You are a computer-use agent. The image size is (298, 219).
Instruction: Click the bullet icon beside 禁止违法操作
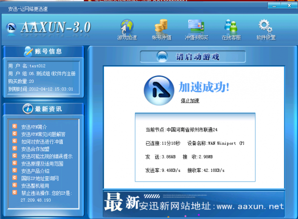tap(14, 192)
